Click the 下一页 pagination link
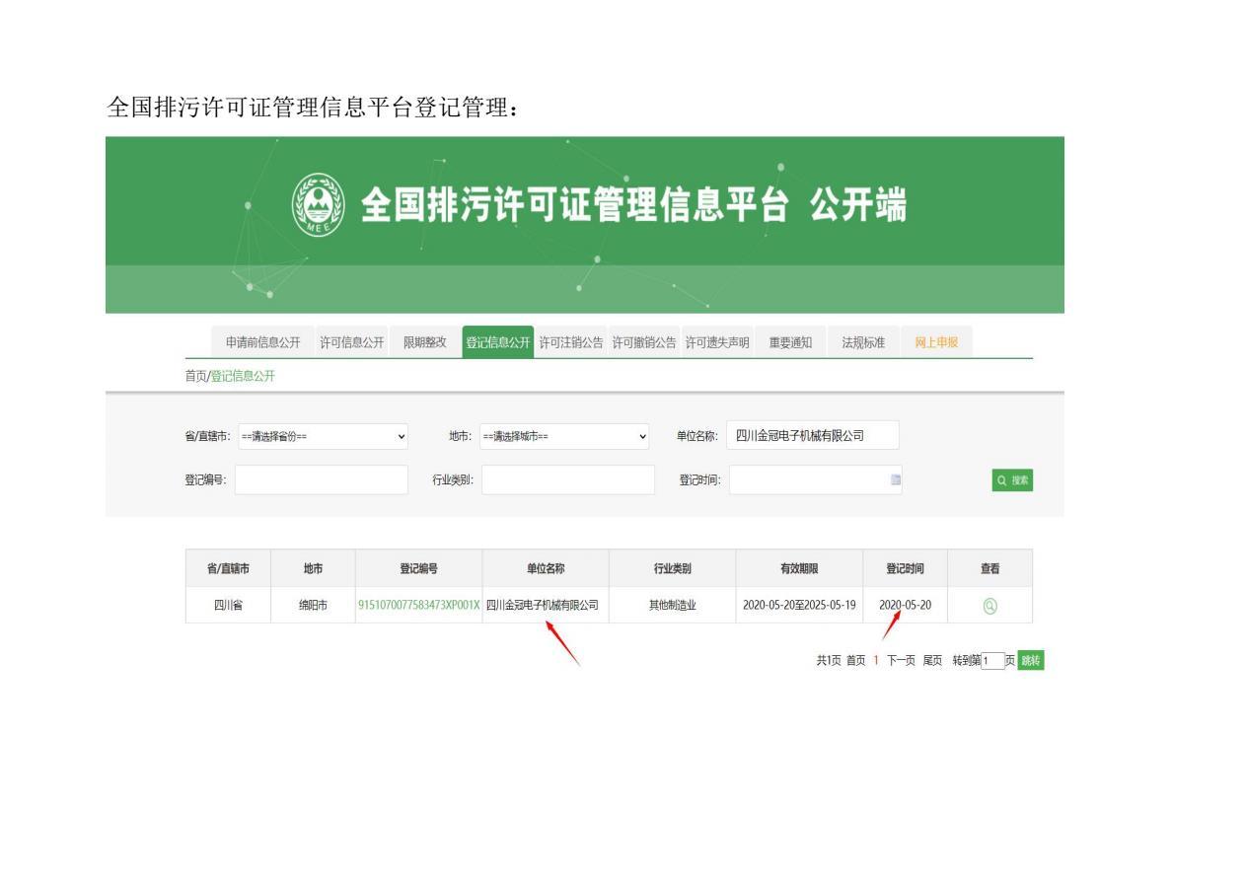Image resolution: width=1245 pixels, height=880 pixels. 902,661
